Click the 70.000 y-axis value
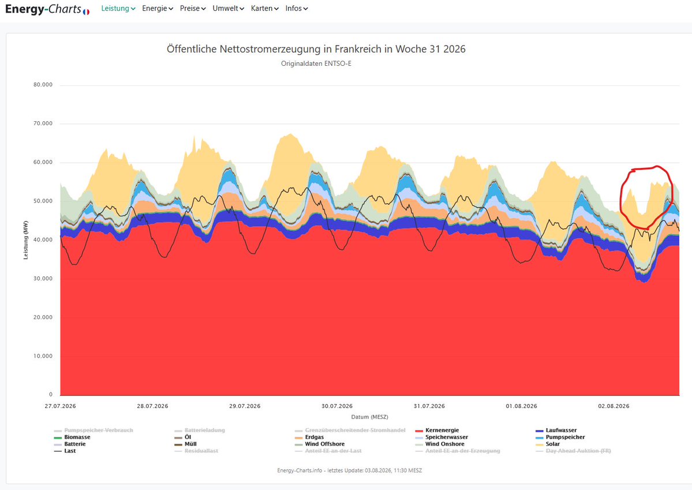692x490 pixels. (x=43, y=124)
